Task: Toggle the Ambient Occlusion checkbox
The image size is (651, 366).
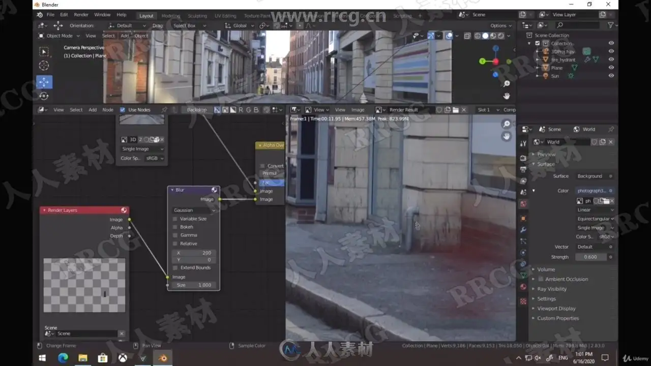Action: pos(541,279)
